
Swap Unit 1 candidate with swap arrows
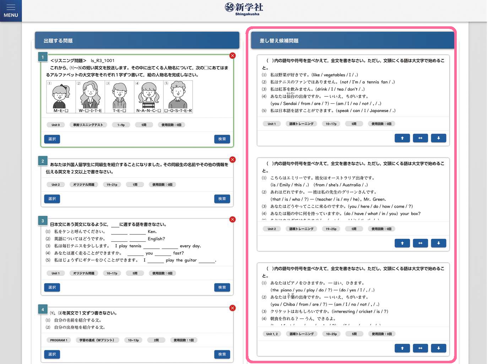[x=421, y=138]
